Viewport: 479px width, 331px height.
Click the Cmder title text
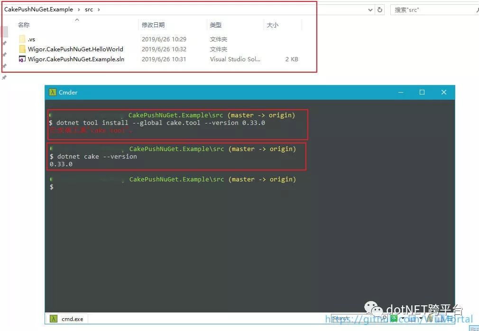pos(68,92)
